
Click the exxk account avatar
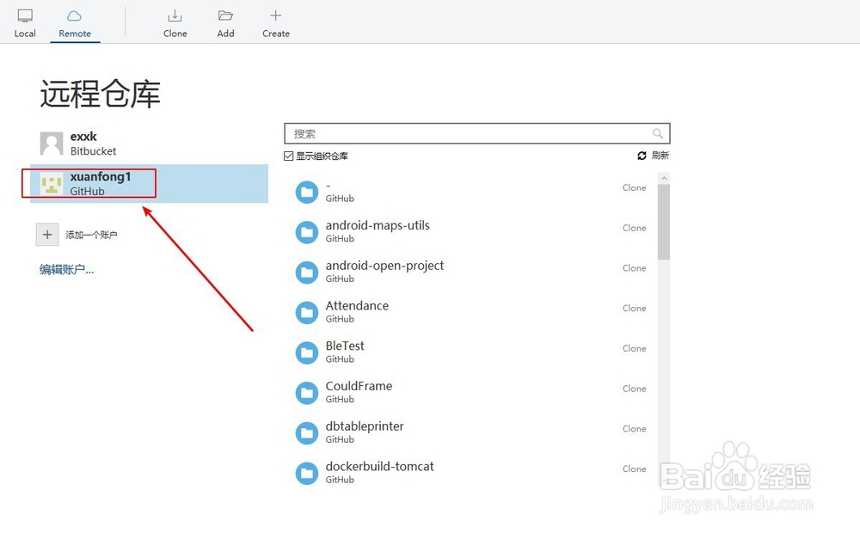(52, 144)
